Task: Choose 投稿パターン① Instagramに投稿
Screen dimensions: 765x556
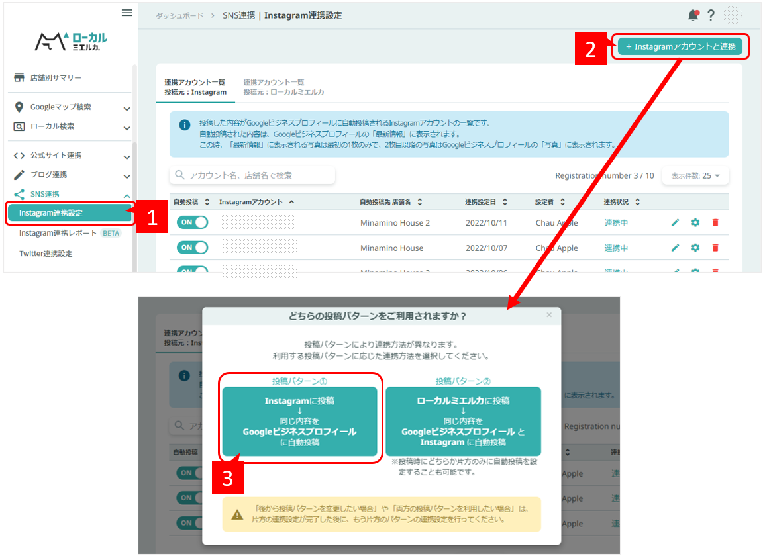Action: 299,422
